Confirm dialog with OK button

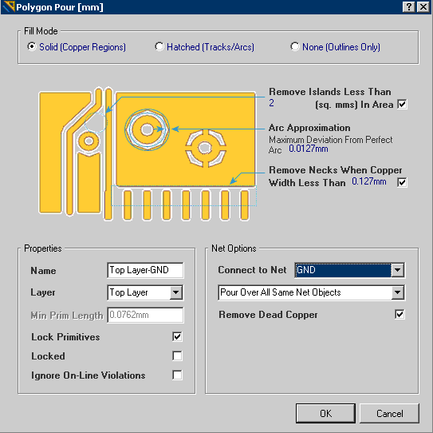(325, 413)
